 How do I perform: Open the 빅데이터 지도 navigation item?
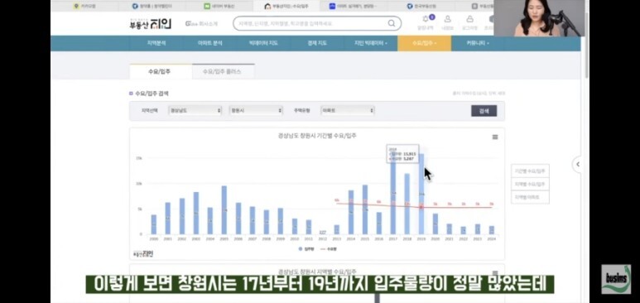tap(263, 43)
